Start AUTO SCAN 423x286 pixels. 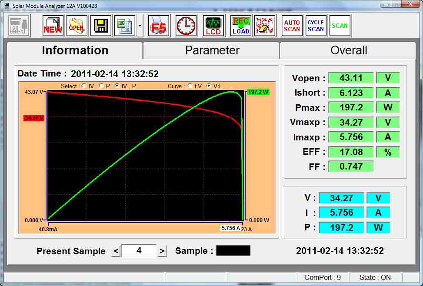pyautogui.click(x=292, y=26)
